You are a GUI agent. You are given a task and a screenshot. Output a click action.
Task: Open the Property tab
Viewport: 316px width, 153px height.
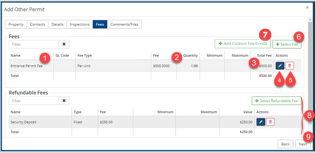tap(16, 24)
